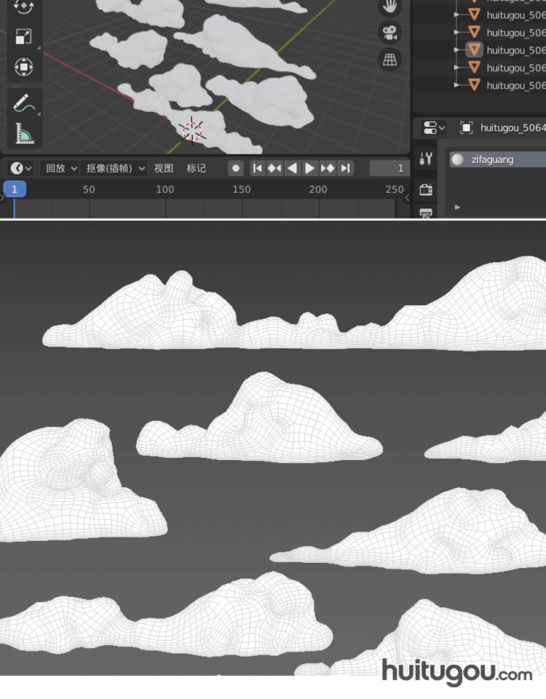Toggle perspective/orthographic view grid icon
This screenshot has width=546, height=699.
(390, 60)
